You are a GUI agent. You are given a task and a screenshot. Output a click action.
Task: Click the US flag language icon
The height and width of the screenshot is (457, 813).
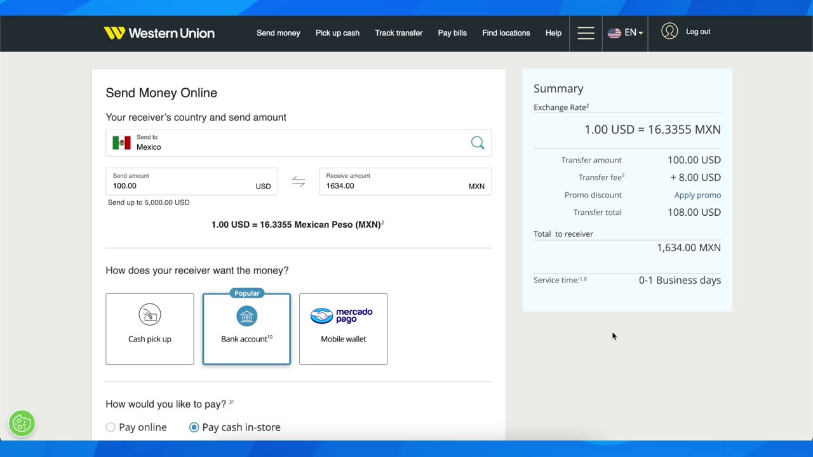614,33
